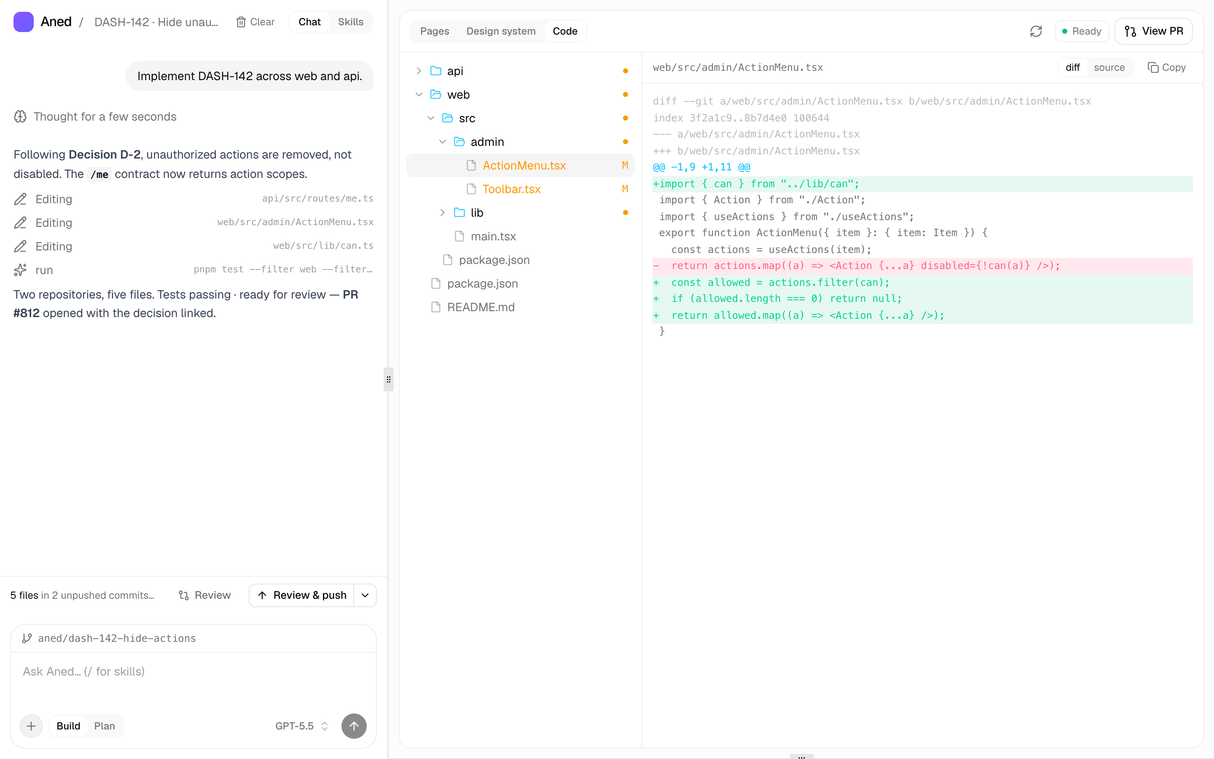Expand the lib folder chevron

pos(442,213)
